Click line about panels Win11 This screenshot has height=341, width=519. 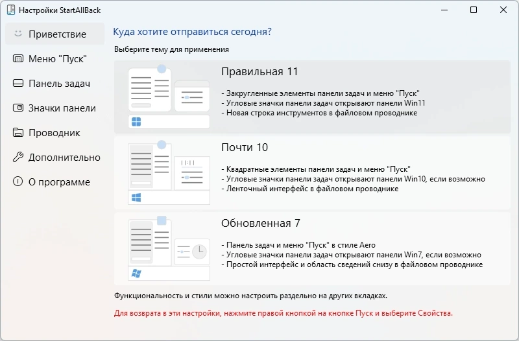coord(323,103)
